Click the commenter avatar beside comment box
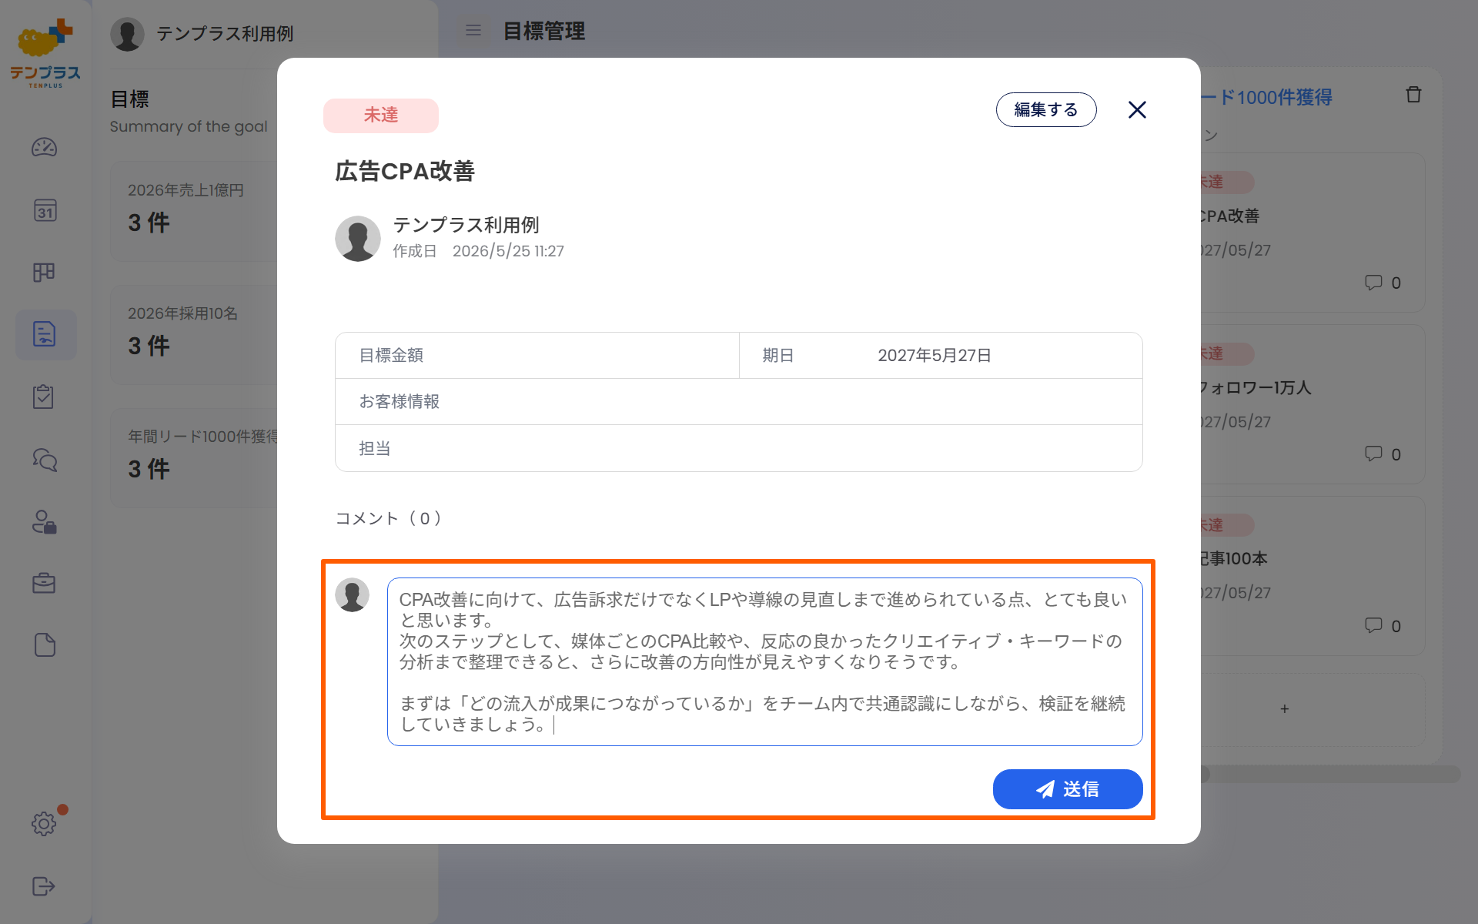Viewport: 1478px width, 924px height. (x=353, y=595)
